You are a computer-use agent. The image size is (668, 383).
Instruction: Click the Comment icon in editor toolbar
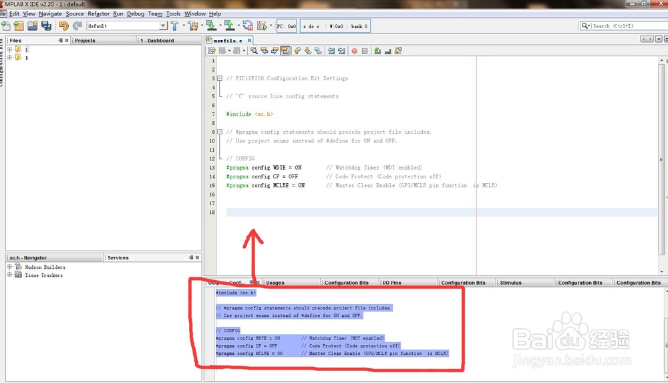coord(377,51)
